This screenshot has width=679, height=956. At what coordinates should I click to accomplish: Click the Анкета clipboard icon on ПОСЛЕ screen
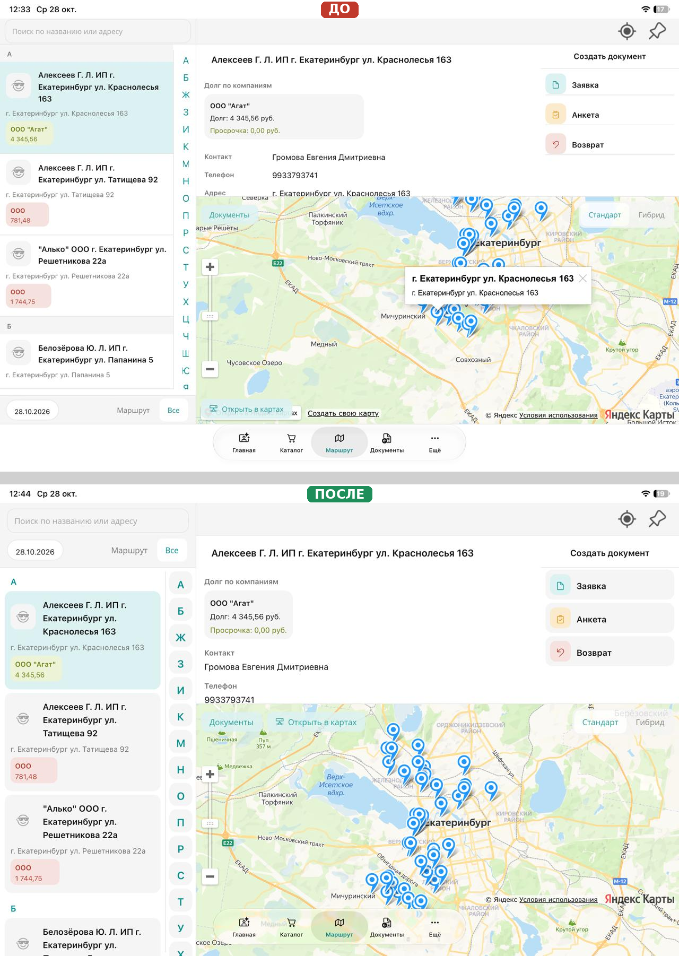[x=560, y=619]
